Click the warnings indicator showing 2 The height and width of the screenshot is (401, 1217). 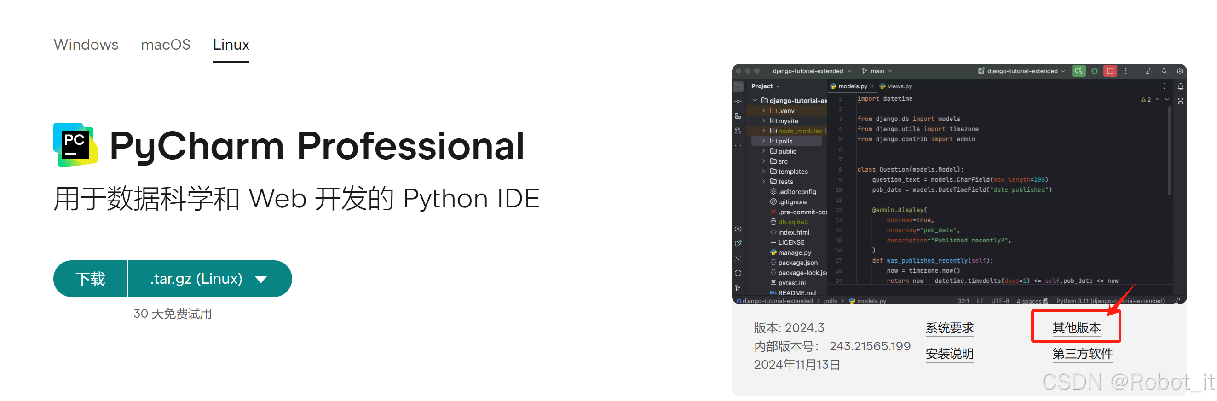1146,100
